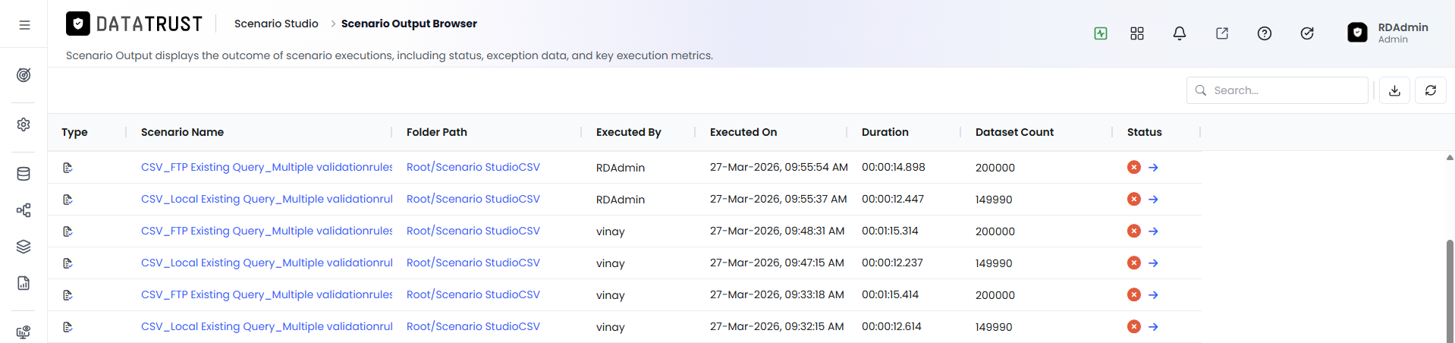Sort by Dataset Count column header

[x=1014, y=132]
